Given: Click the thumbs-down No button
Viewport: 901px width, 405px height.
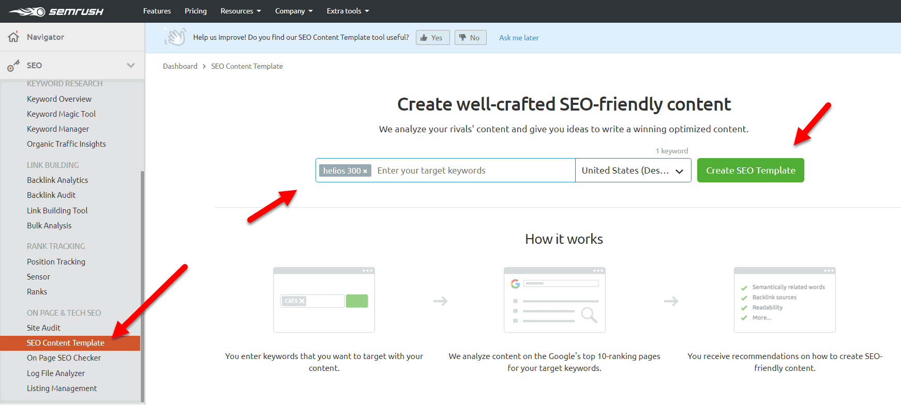Looking at the screenshot, I should pyautogui.click(x=470, y=38).
